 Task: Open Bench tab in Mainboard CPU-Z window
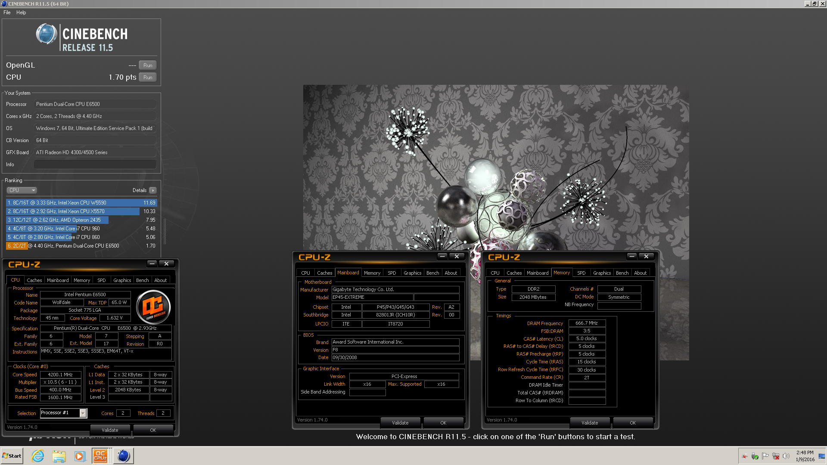(x=433, y=273)
